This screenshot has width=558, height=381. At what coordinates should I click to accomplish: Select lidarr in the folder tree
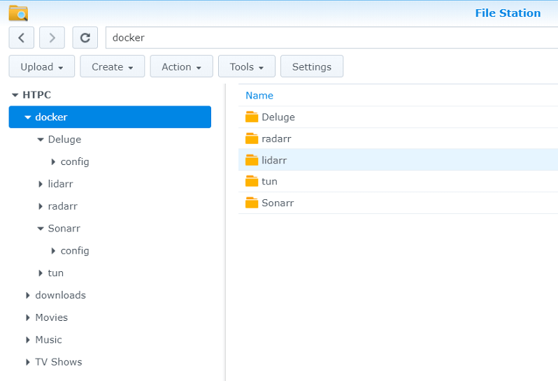[x=60, y=184]
